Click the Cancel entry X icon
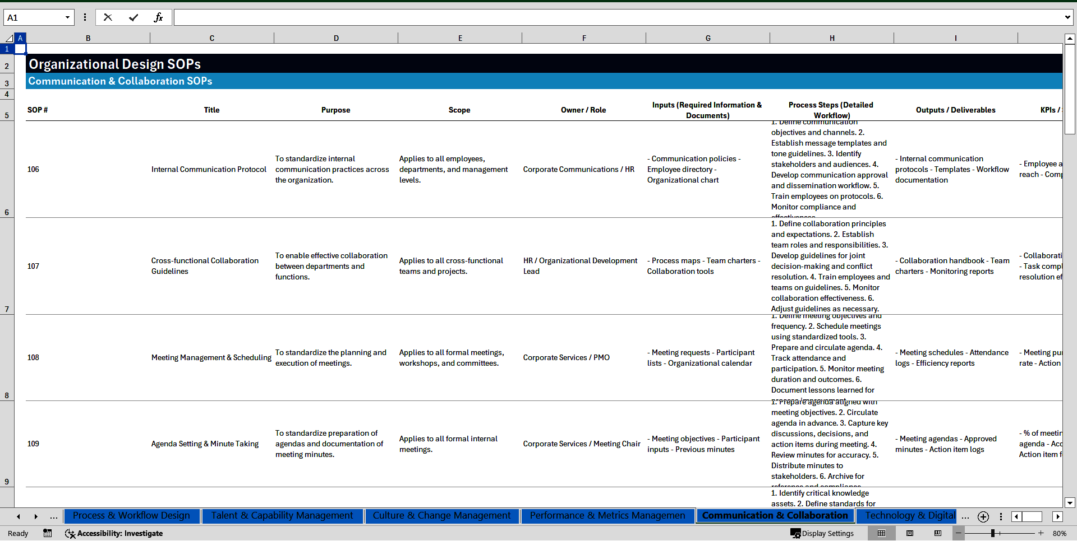The image size is (1077, 541). [x=108, y=17]
